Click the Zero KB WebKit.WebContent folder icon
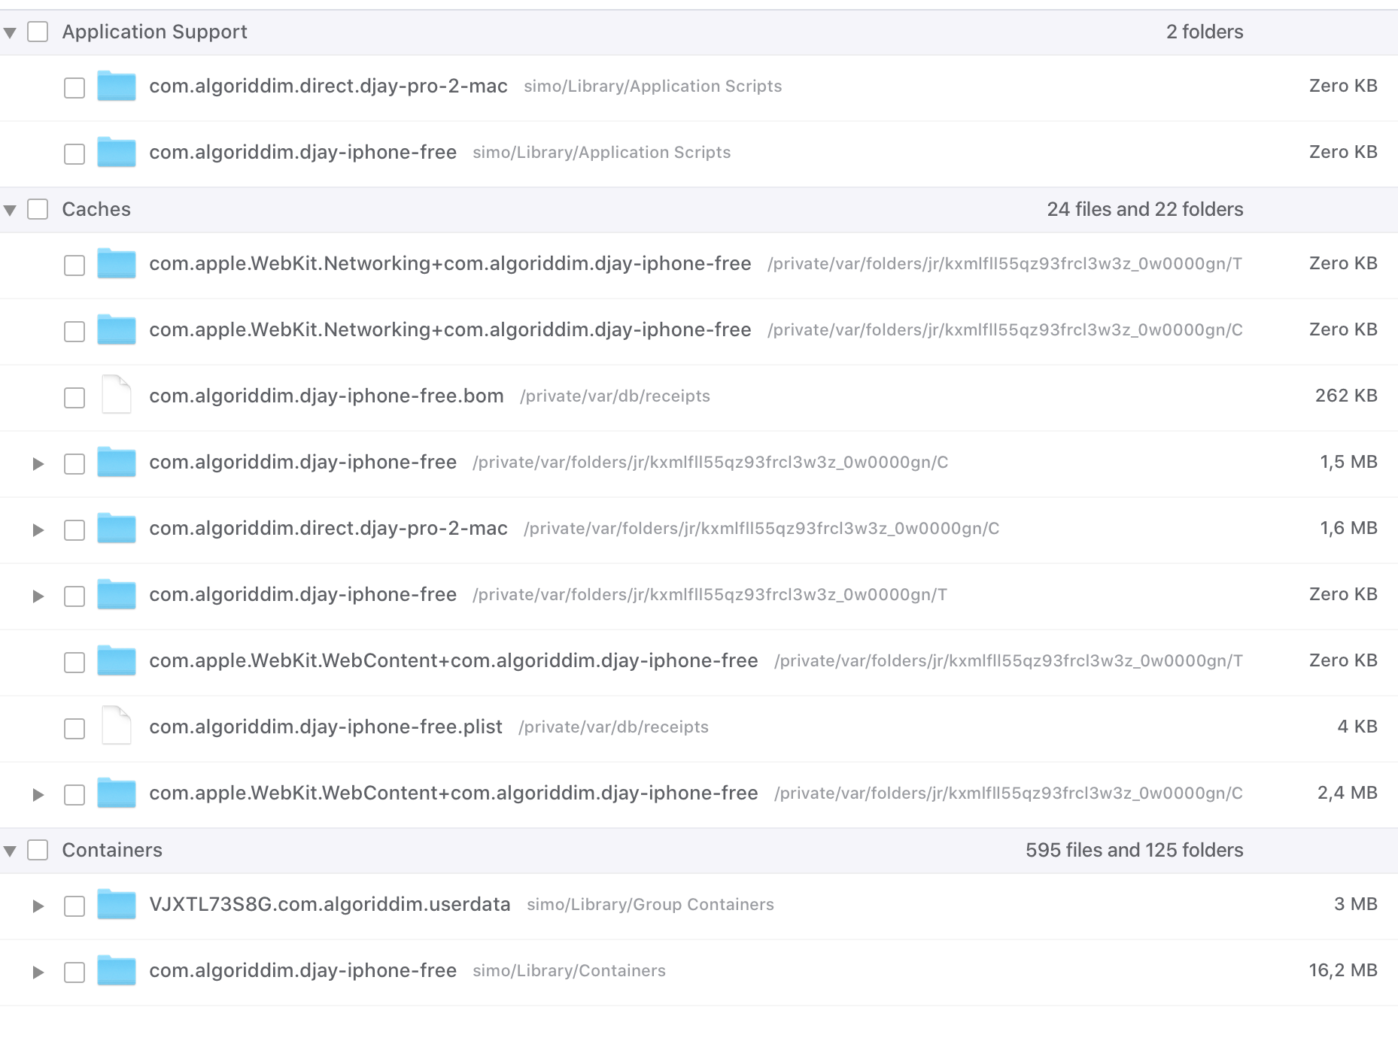 pos(117,661)
